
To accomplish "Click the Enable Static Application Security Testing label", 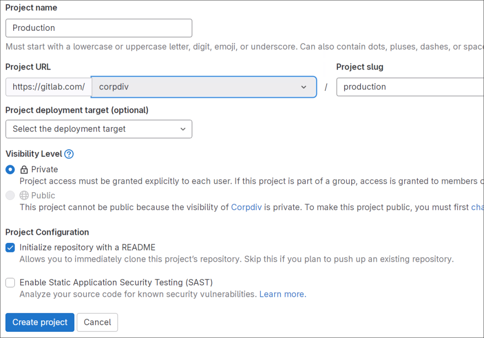I will tap(116, 283).
